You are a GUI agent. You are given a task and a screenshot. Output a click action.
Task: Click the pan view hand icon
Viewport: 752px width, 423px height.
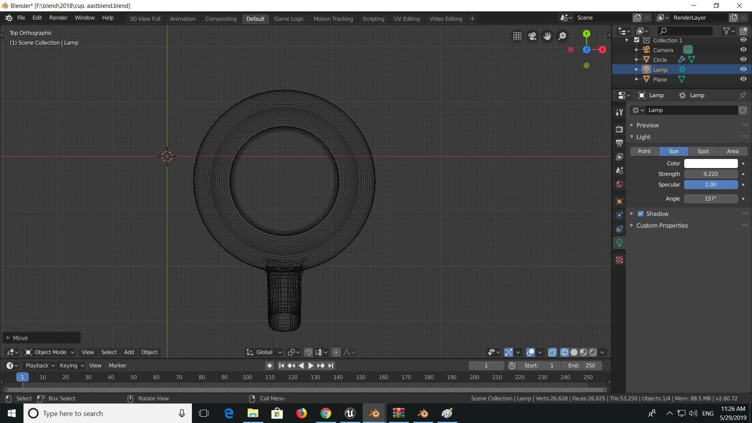click(547, 36)
